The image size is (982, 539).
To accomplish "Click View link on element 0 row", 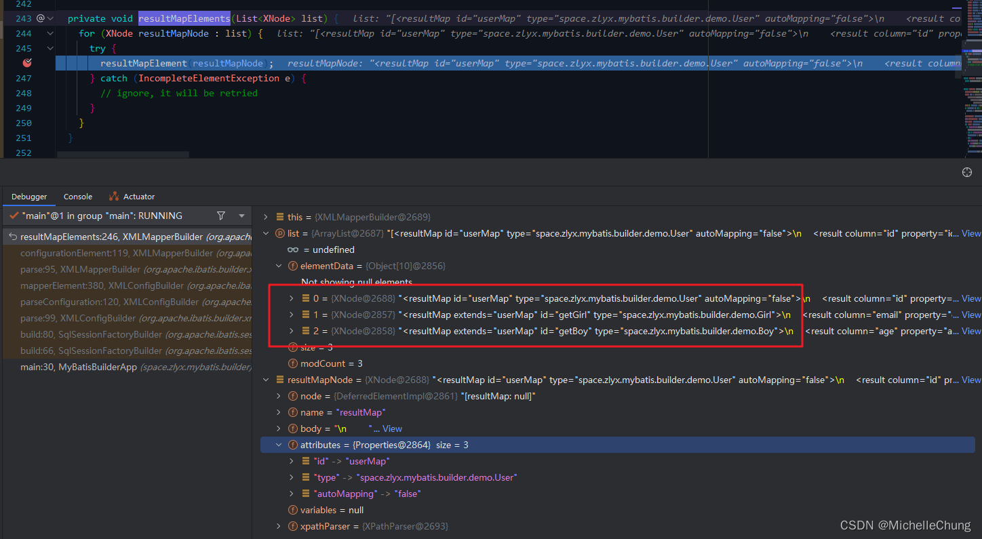I will [971, 298].
